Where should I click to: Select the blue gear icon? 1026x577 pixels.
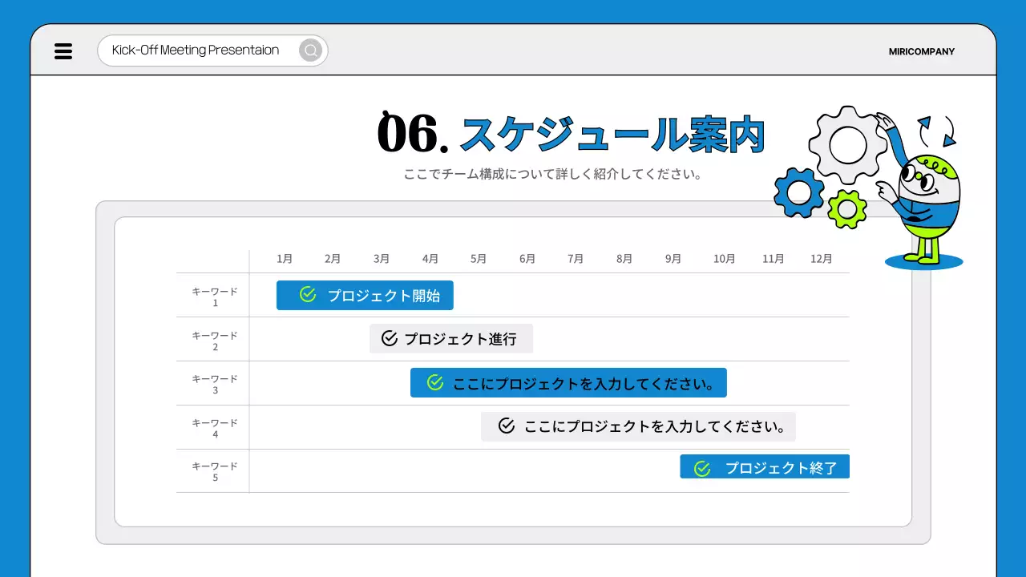798,192
